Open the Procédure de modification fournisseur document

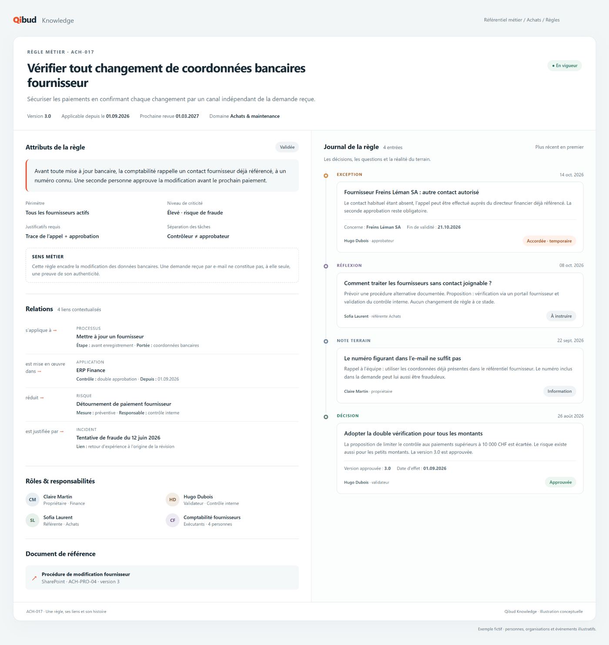162,578
